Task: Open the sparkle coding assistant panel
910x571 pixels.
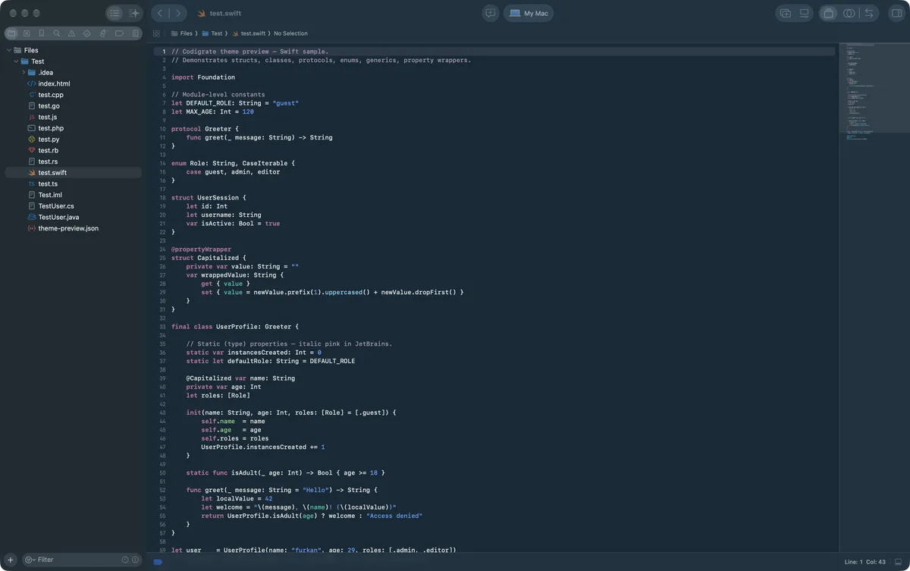Action: pos(134,13)
